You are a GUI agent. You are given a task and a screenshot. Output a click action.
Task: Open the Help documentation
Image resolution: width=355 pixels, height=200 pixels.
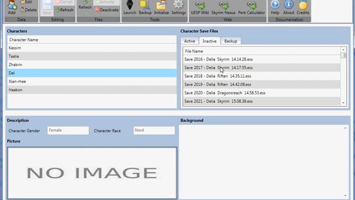tap(275, 8)
